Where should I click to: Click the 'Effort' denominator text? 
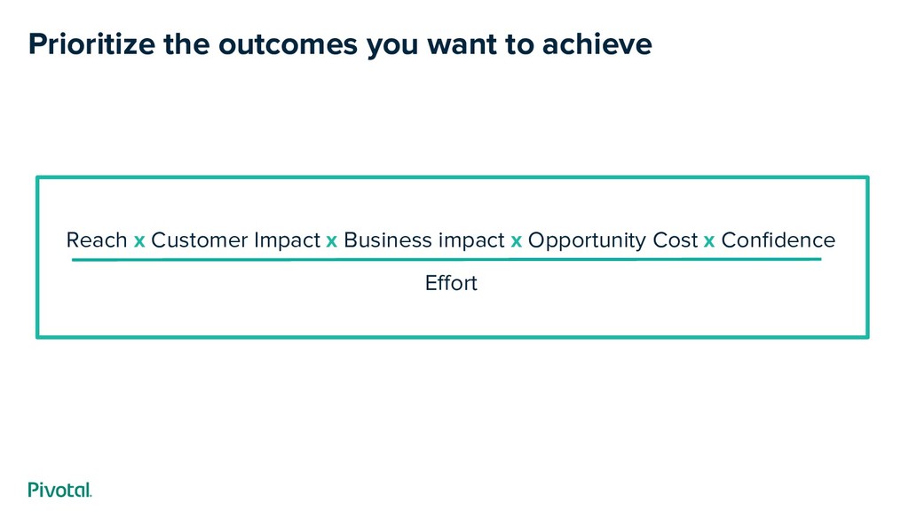pyautogui.click(x=451, y=283)
